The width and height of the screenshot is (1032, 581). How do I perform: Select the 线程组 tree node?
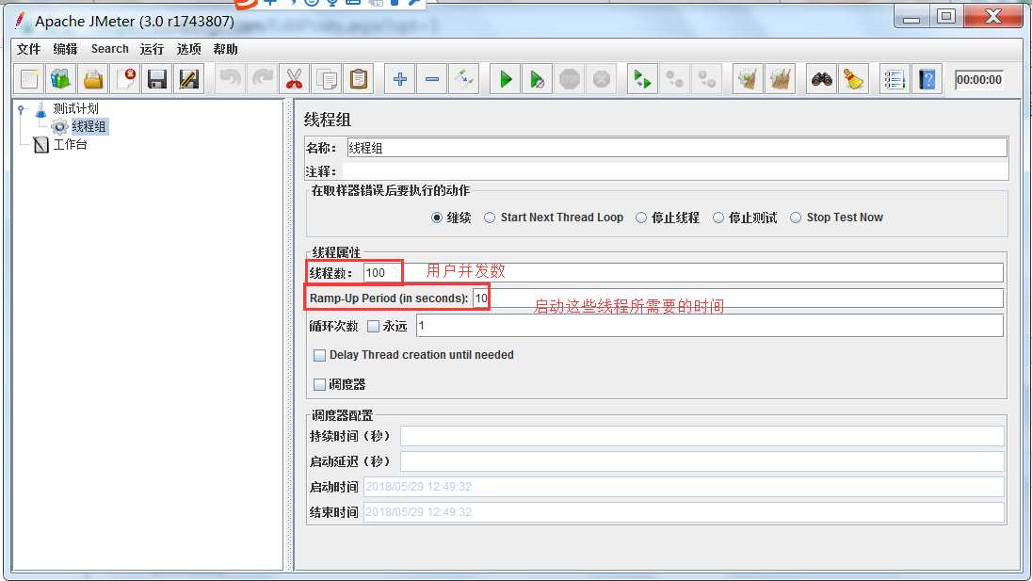coord(89,126)
